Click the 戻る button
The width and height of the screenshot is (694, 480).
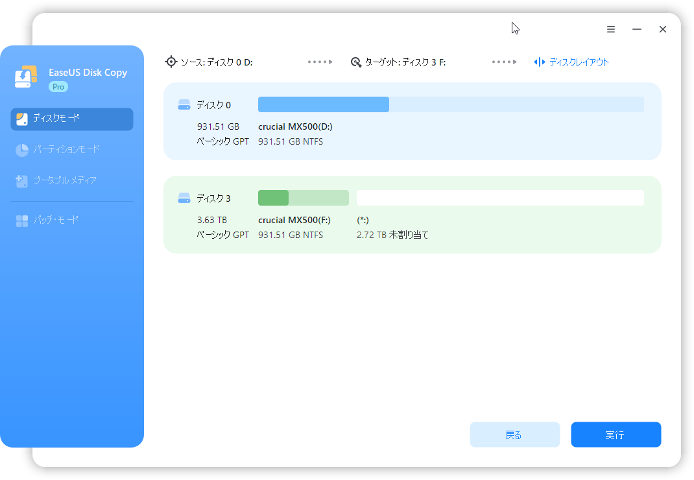515,435
